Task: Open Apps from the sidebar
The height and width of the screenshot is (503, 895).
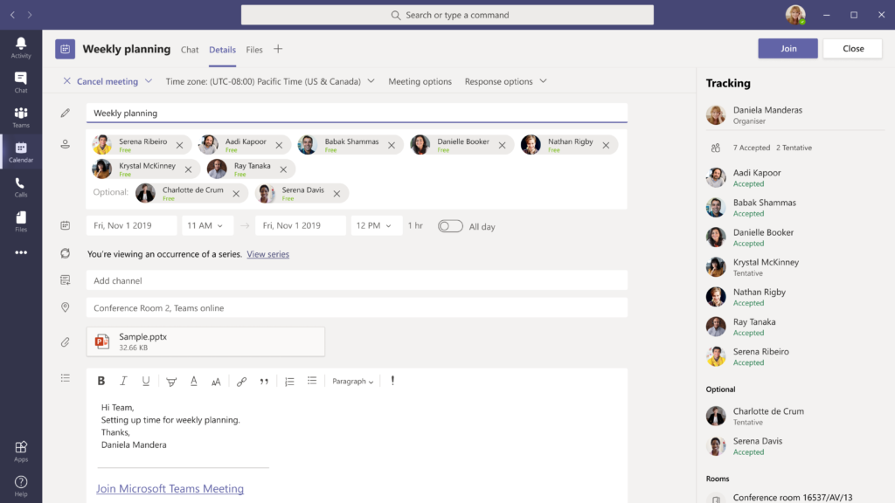Action: tap(21, 451)
